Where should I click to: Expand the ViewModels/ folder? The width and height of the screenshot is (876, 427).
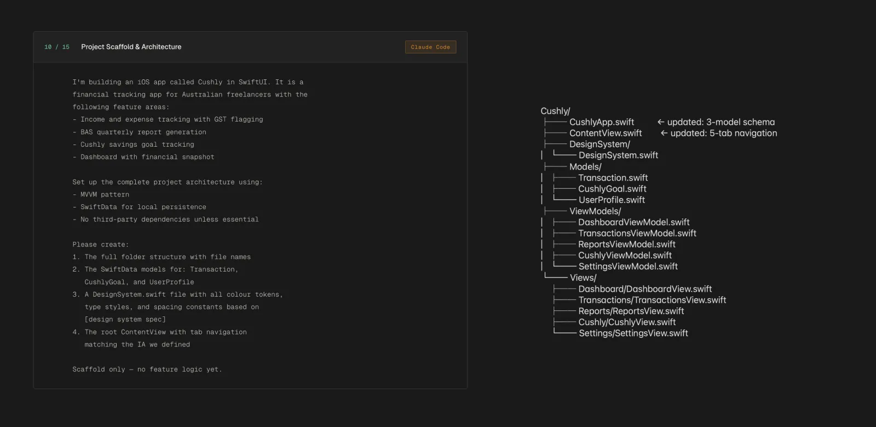[595, 211]
